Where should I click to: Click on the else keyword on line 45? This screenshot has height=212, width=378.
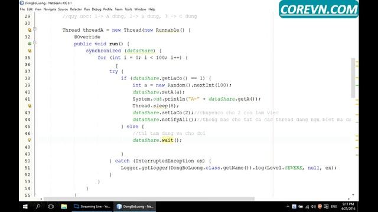pyautogui.click(x=132, y=127)
